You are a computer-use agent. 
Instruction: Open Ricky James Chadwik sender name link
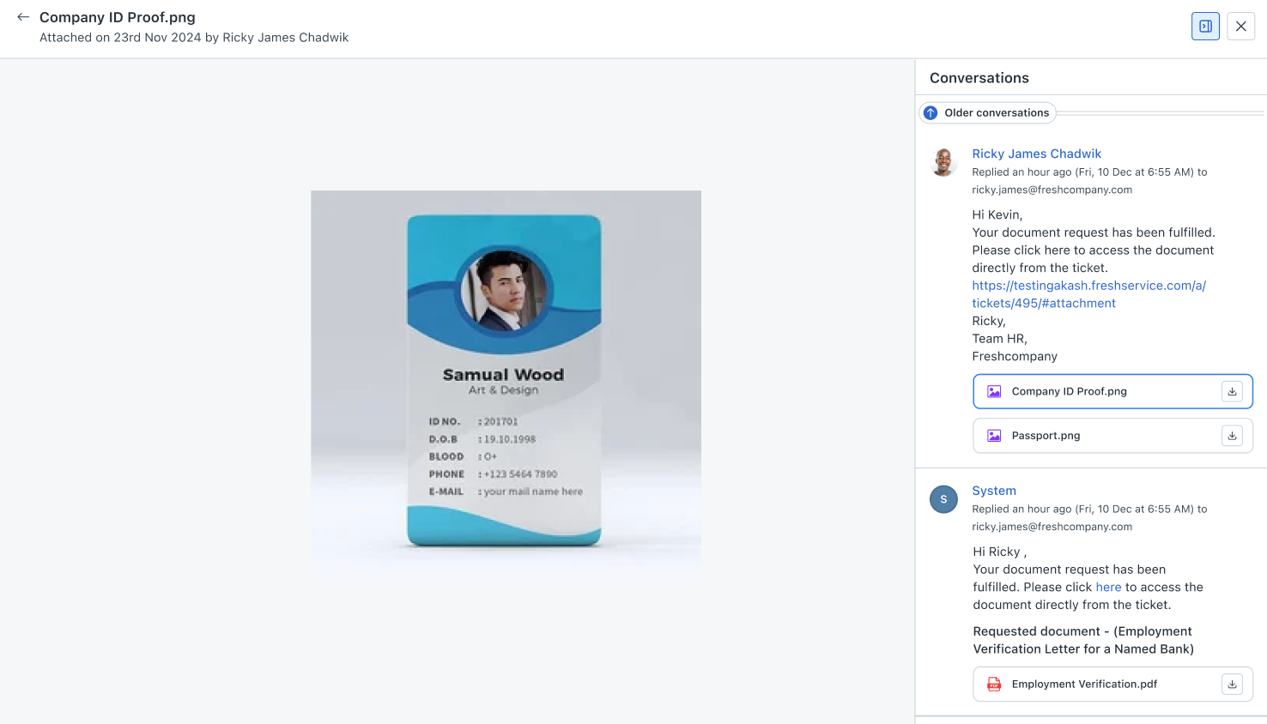1036,154
